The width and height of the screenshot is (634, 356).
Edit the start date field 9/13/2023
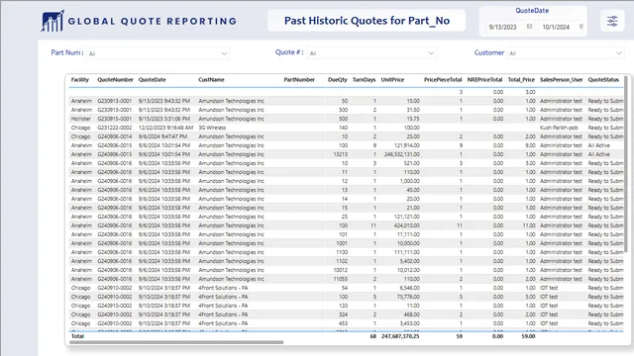(x=503, y=27)
